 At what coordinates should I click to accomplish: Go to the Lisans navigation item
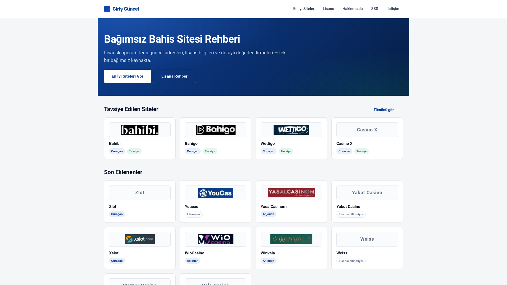tap(328, 9)
